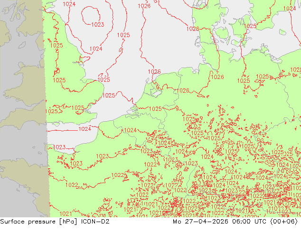Click the 1021 label in the bottom-left corner
Screen dimensions: 301x233
(x=66, y=214)
